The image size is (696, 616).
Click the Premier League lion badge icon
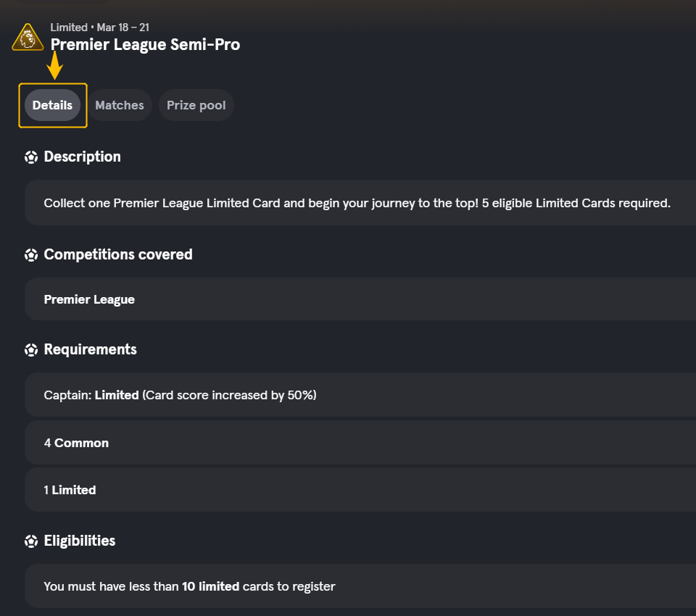click(28, 37)
